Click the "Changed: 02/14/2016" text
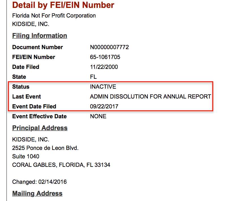The width and height of the screenshot is (233, 201). coord(39,182)
